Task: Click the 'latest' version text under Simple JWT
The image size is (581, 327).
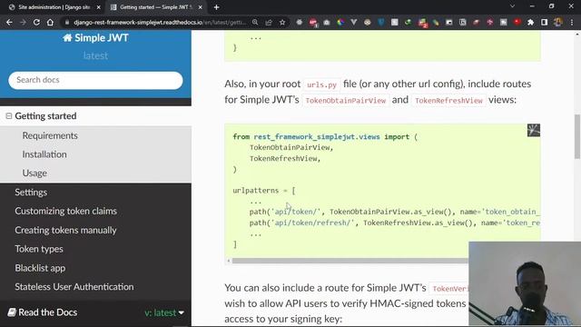Action: (95, 55)
